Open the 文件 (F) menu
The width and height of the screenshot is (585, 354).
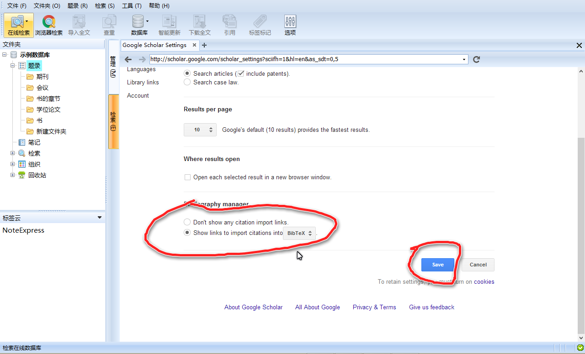17,6
